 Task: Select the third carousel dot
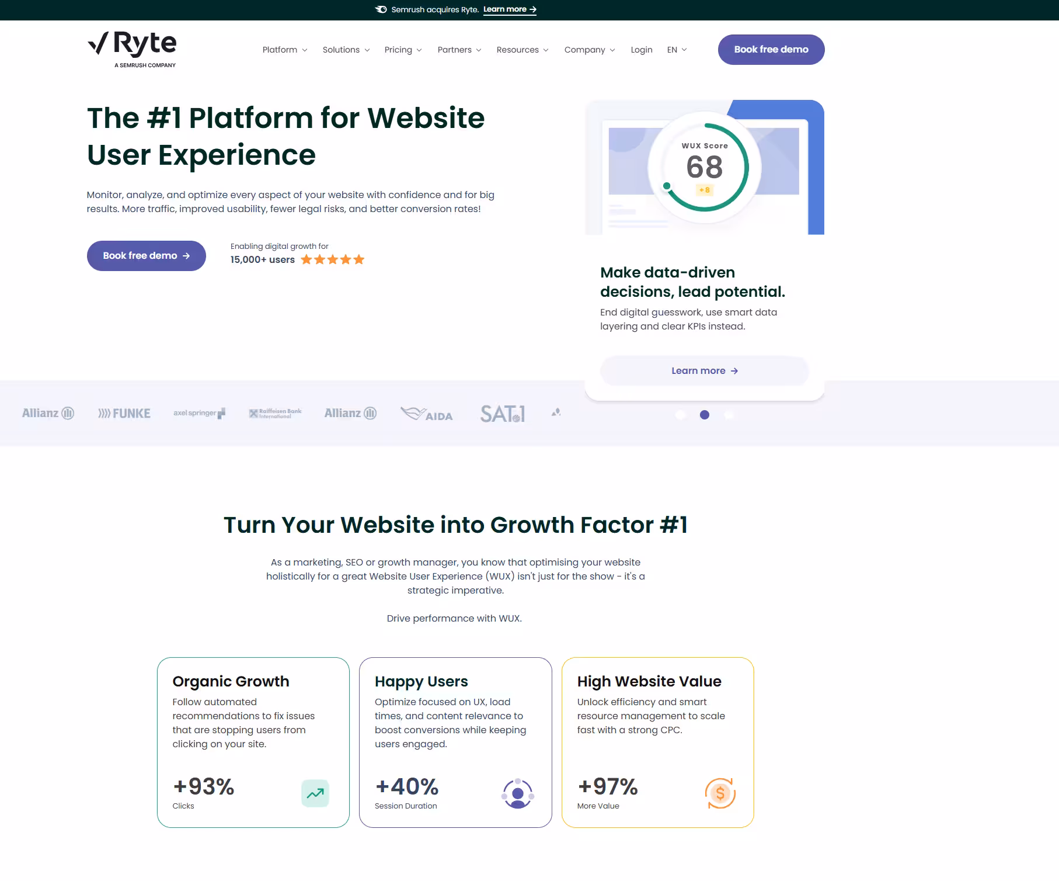(x=729, y=415)
